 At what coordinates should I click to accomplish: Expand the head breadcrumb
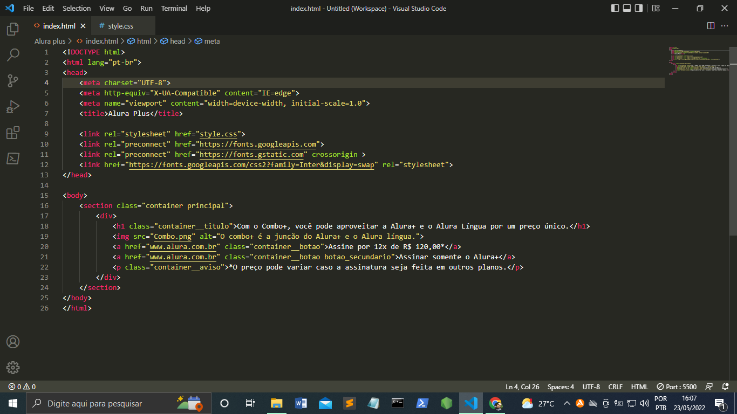[x=173, y=41]
